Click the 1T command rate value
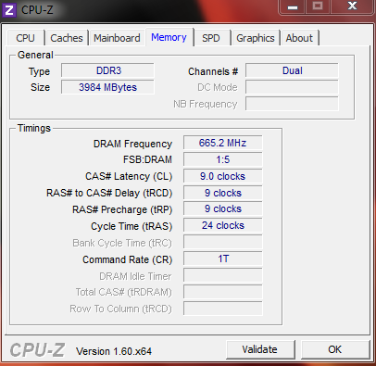376x366 pixels. click(x=222, y=259)
